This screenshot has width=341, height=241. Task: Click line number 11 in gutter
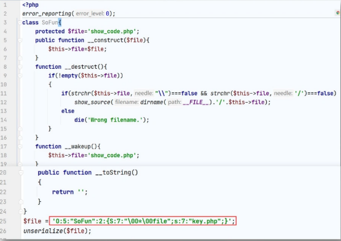4,94
